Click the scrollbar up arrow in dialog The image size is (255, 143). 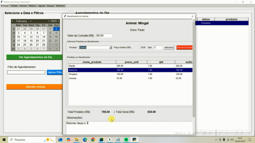(194, 20)
